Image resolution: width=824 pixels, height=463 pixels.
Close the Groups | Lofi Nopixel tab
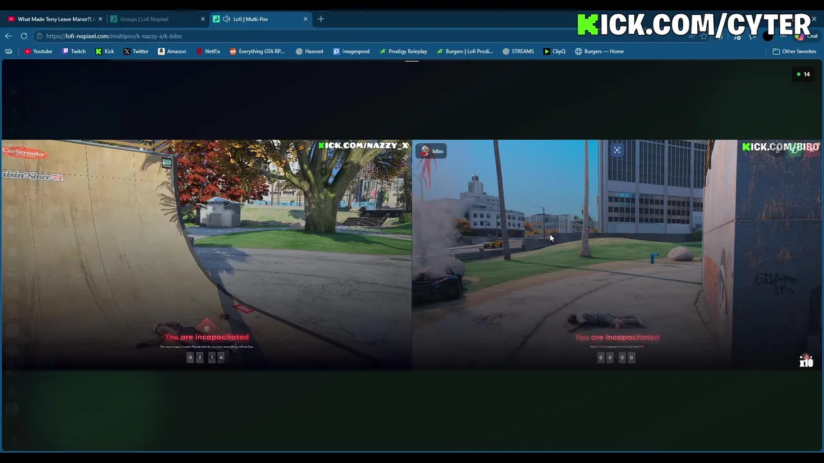pos(203,19)
